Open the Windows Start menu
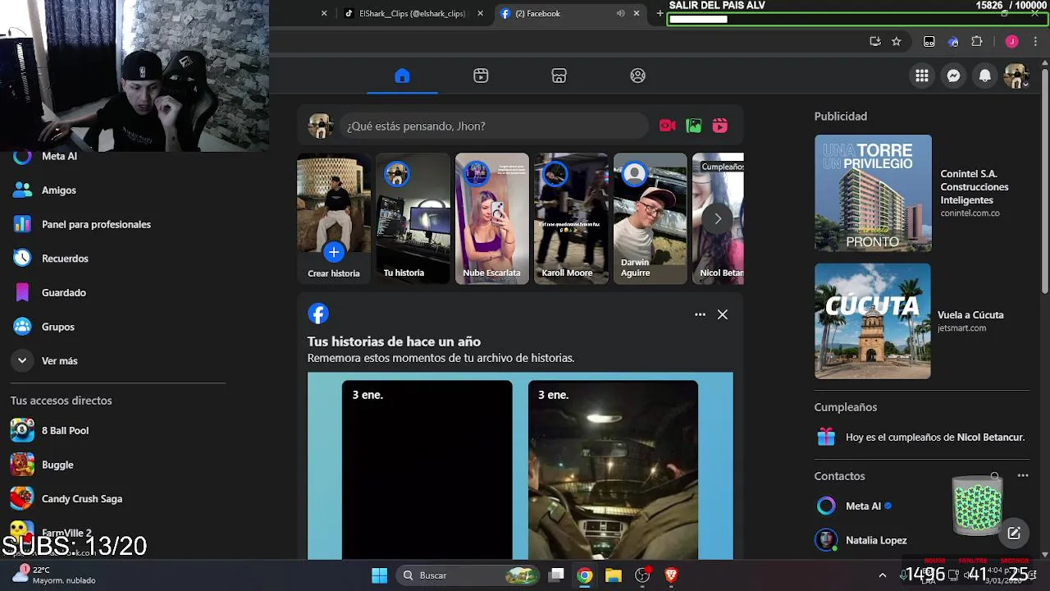 pyautogui.click(x=379, y=575)
